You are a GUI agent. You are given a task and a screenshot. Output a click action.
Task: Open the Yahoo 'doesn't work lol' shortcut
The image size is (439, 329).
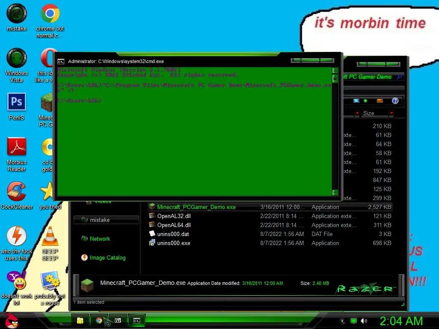17,288
